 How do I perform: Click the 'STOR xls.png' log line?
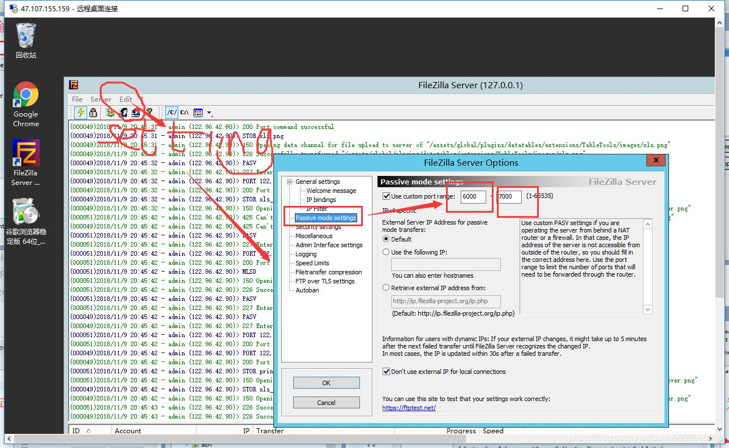pos(177,136)
